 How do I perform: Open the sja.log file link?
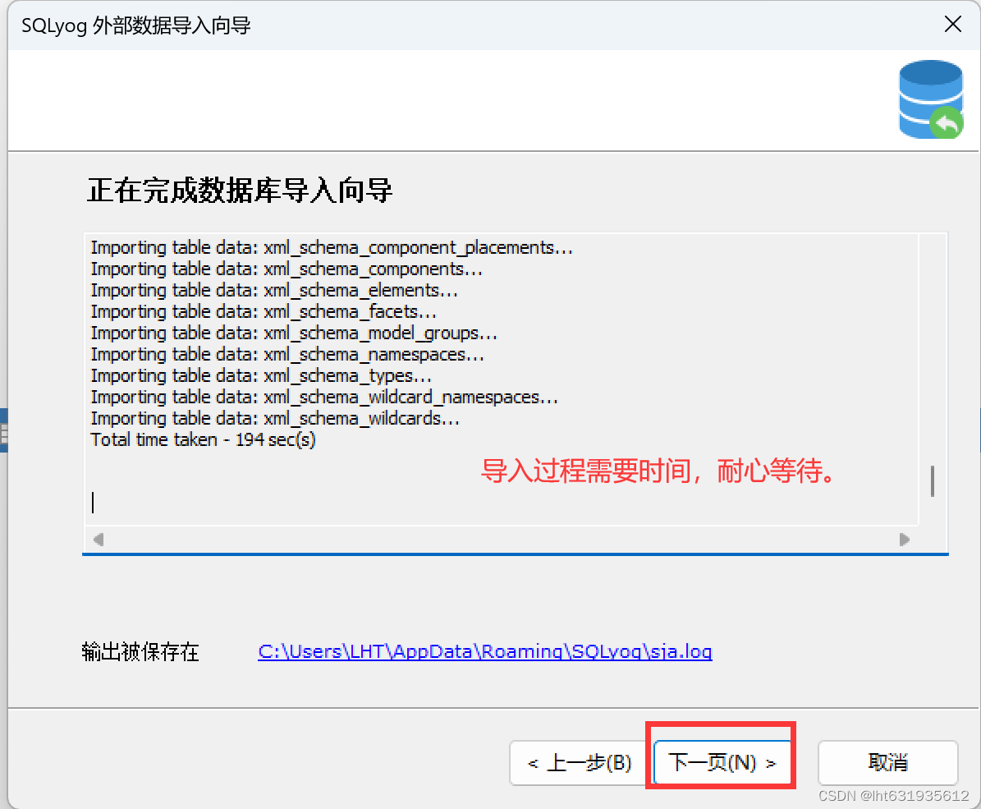click(x=484, y=651)
